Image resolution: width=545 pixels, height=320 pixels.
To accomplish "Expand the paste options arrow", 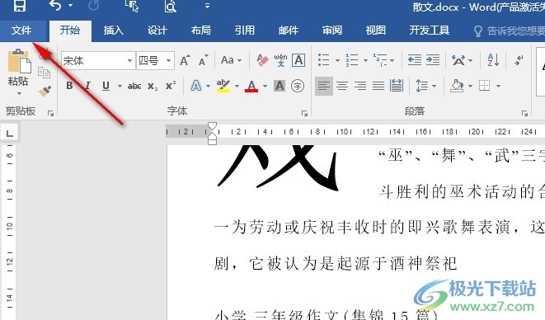I will coord(19,93).
